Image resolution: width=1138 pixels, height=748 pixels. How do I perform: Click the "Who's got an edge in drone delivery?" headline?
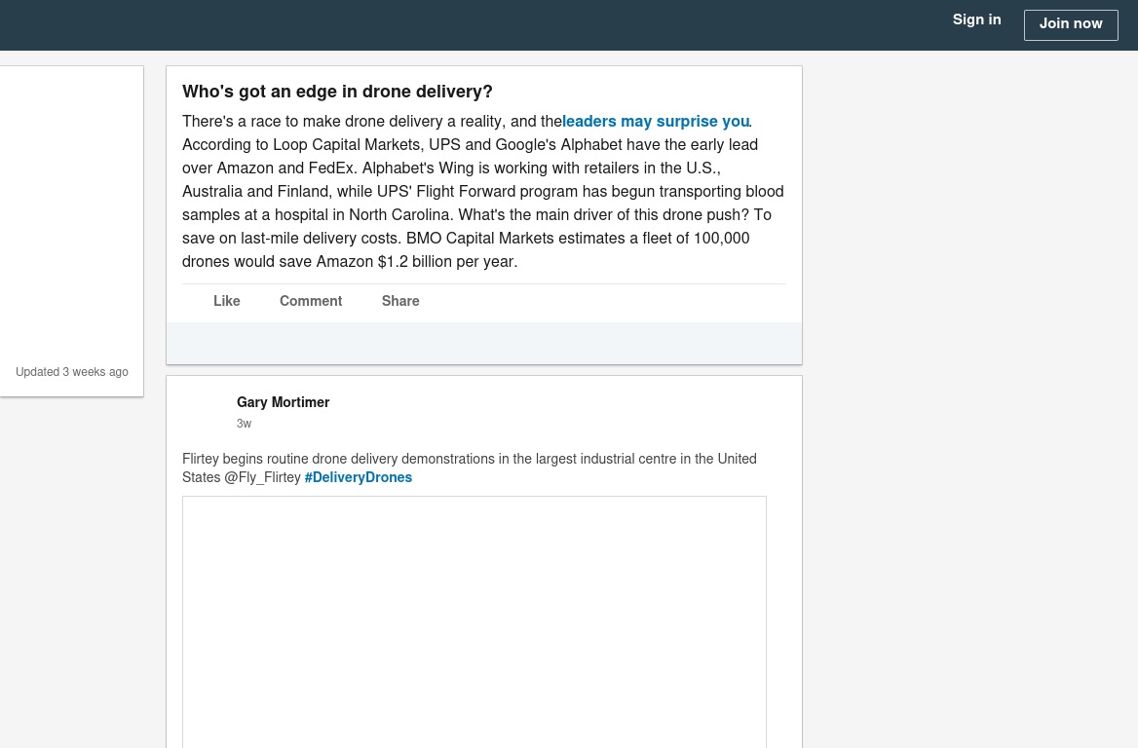point(337,92)
